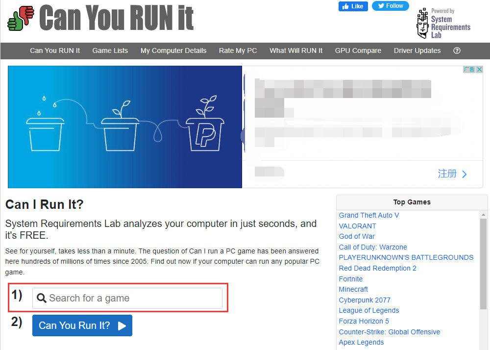490x350 pixels.
Task: Click the Top Games list scrollbar thumb
Action: [483, 264]
